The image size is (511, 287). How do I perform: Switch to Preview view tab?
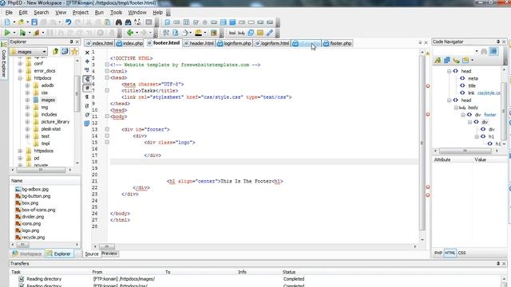109,254
